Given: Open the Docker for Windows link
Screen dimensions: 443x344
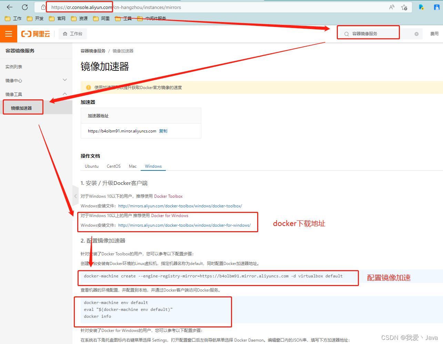Looking at the screenshot, I should pos(170,216).
